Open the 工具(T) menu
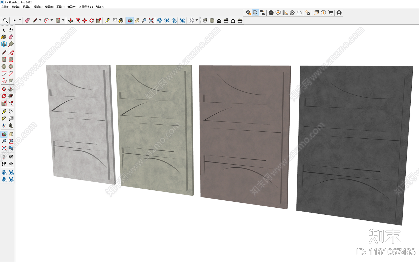 point(60,7)
